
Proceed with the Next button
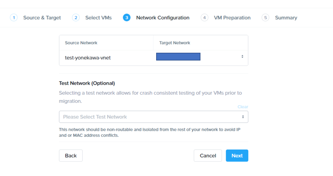tap(237, 156)
